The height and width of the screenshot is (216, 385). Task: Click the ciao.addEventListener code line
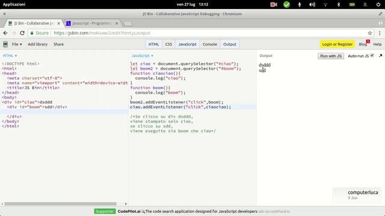(x=180, y=107)
